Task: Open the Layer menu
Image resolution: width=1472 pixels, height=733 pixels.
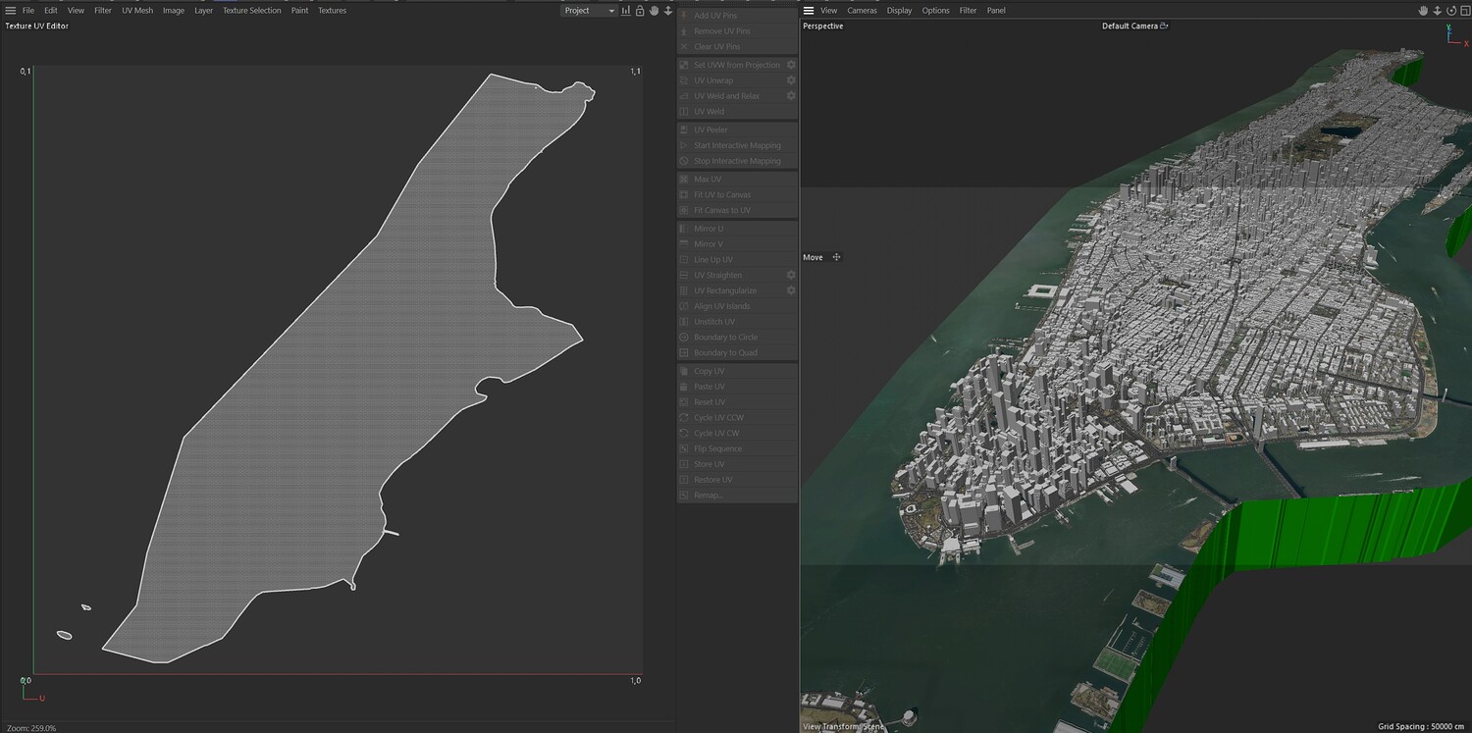Action: click(203, 11)
